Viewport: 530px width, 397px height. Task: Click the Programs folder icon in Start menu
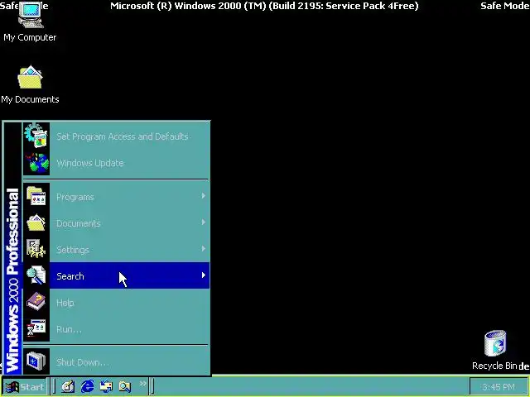[36, 196]
